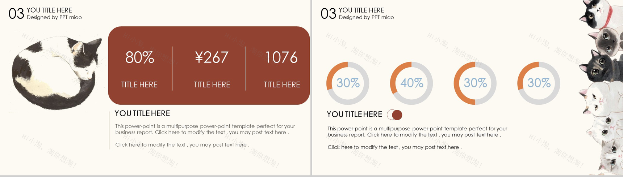The image size is (623, 177).
Task: Click TITLE HERE label below 1076
Action: (282, 85)
